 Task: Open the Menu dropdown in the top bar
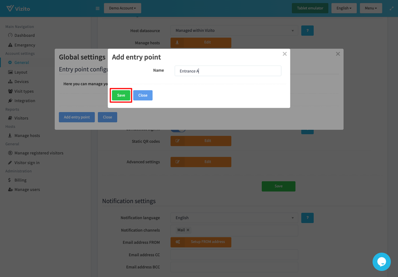coord(371,8)
